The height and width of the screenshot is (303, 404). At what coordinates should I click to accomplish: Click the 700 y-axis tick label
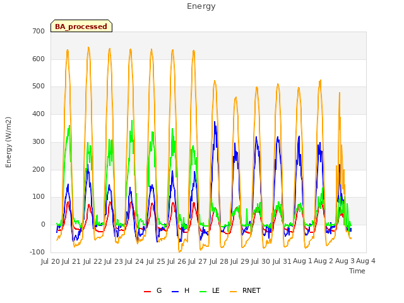click(39, 31)
